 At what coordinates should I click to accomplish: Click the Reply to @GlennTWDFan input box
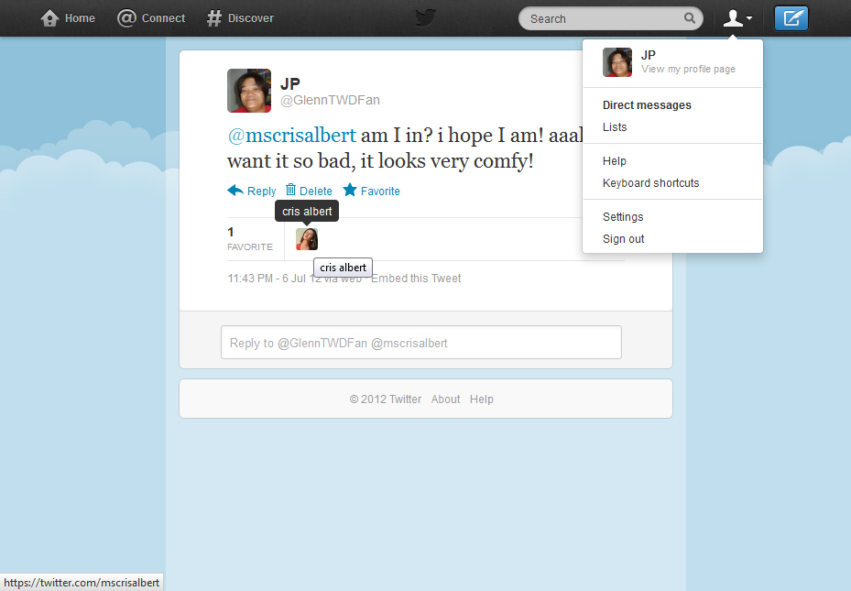tap(421, 343)
